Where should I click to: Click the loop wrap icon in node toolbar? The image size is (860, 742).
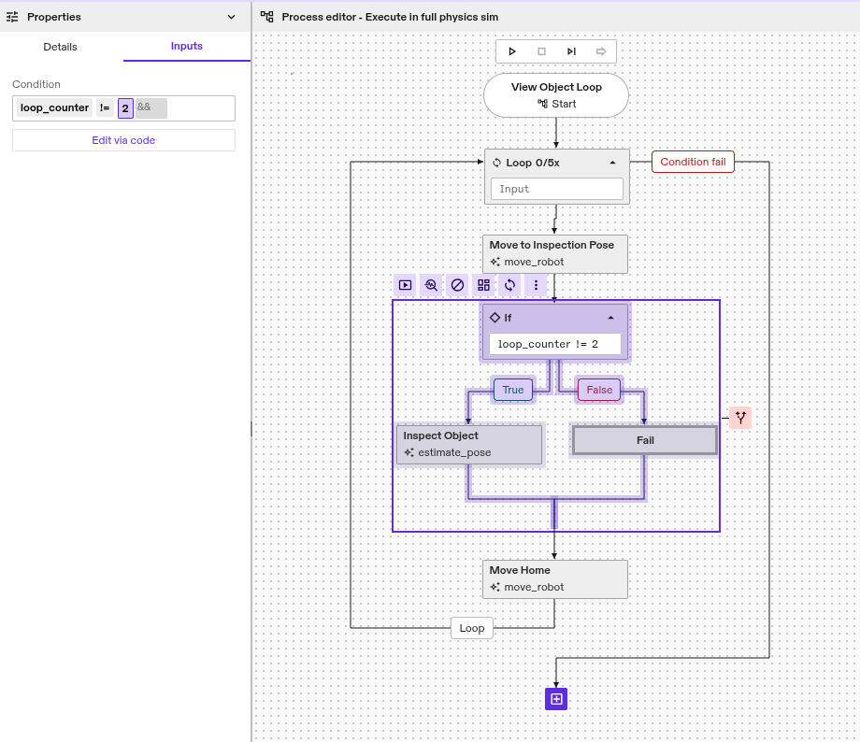click(x=509, y=285)
